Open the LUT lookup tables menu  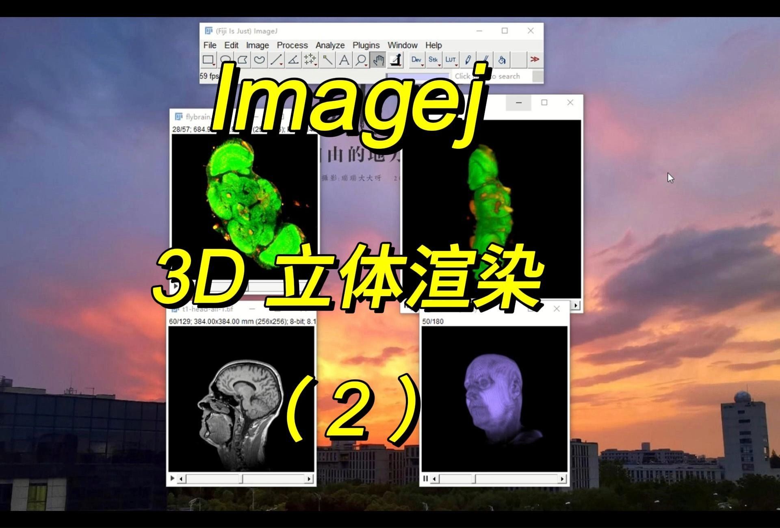coord(451,60)
